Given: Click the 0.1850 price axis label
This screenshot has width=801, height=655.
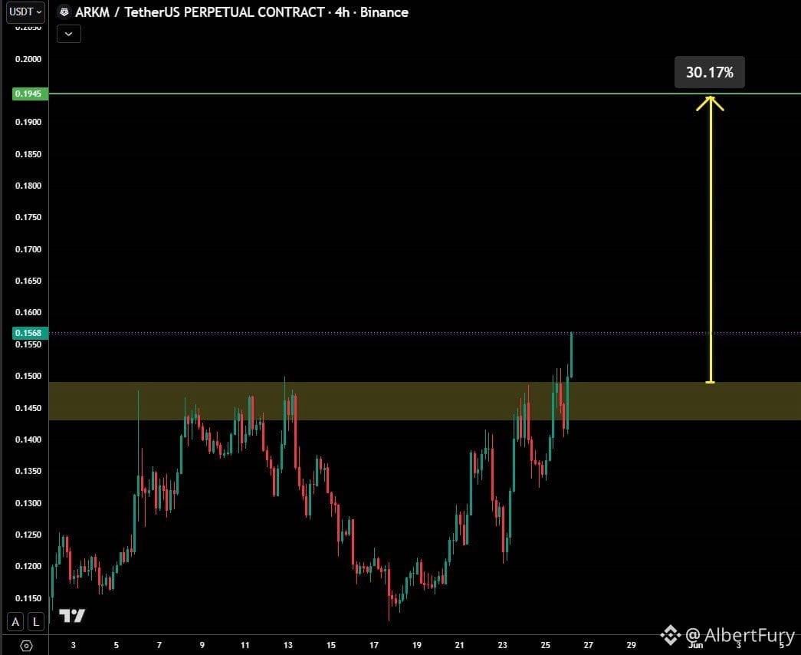Looking at the screenshot, I should tap(28, 154).
